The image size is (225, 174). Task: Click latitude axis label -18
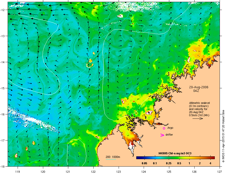pyautogui.click(x=3, y=166)
